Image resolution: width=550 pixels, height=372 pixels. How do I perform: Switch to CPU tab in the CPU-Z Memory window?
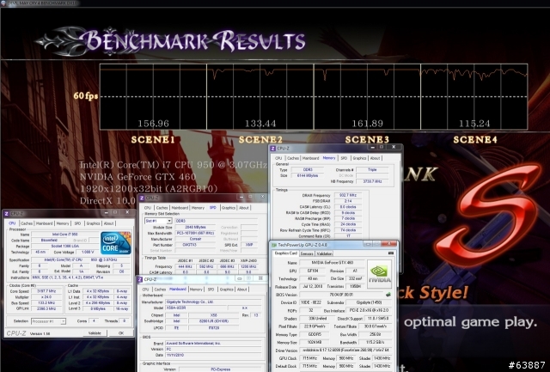point(278,158)
